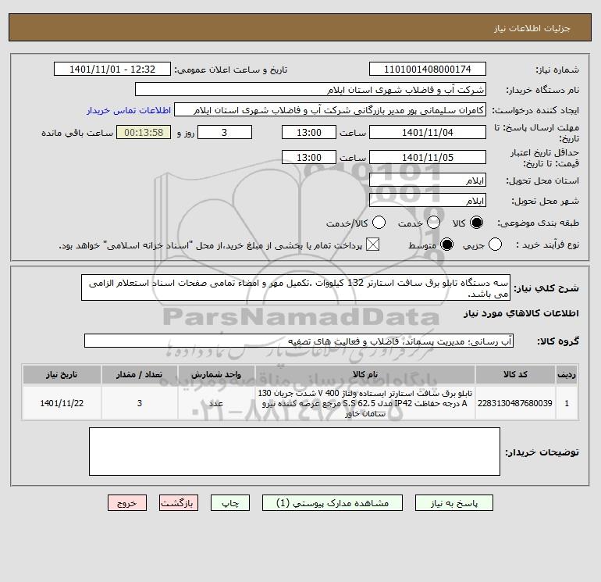Choose the متوسط purchase type radio

click(447, 245)
